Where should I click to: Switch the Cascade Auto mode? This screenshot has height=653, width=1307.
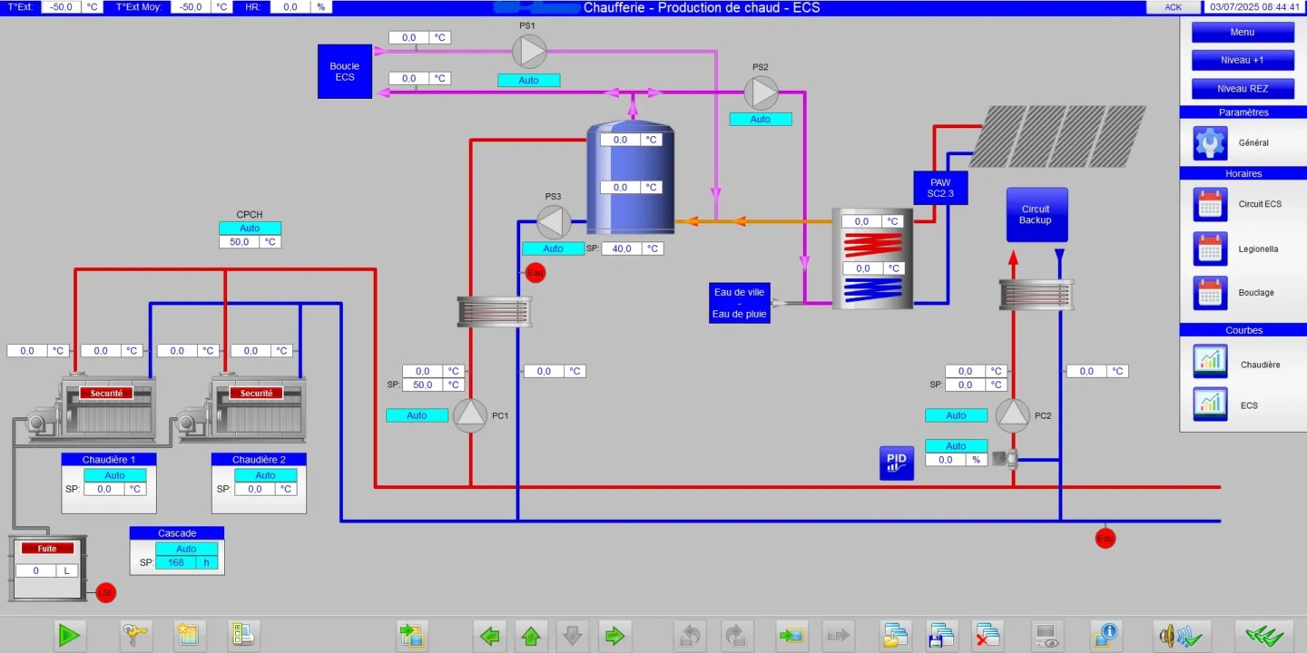186,549
